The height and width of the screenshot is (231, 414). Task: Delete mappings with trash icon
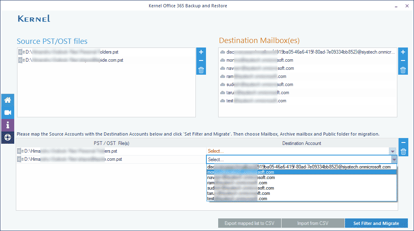tap(403, 151)
